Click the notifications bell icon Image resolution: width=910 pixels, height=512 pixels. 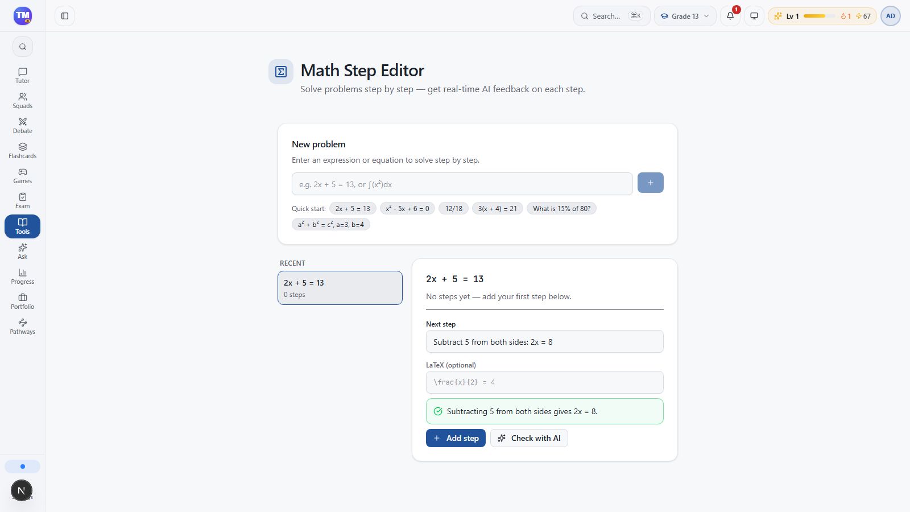[730, 16]
